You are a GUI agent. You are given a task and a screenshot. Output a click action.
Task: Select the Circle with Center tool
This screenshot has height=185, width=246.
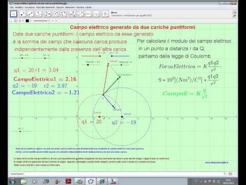[x=55, y=14]
